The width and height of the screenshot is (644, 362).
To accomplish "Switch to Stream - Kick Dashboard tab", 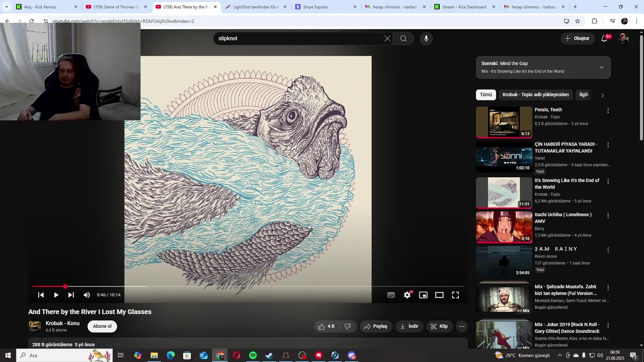I will [466, 7].
